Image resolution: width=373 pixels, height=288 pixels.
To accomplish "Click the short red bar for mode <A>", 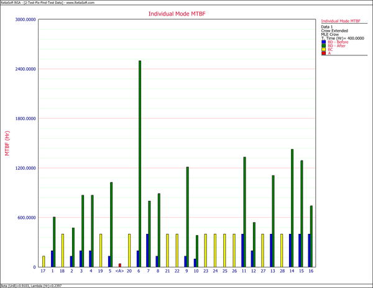I will (120, 265).
